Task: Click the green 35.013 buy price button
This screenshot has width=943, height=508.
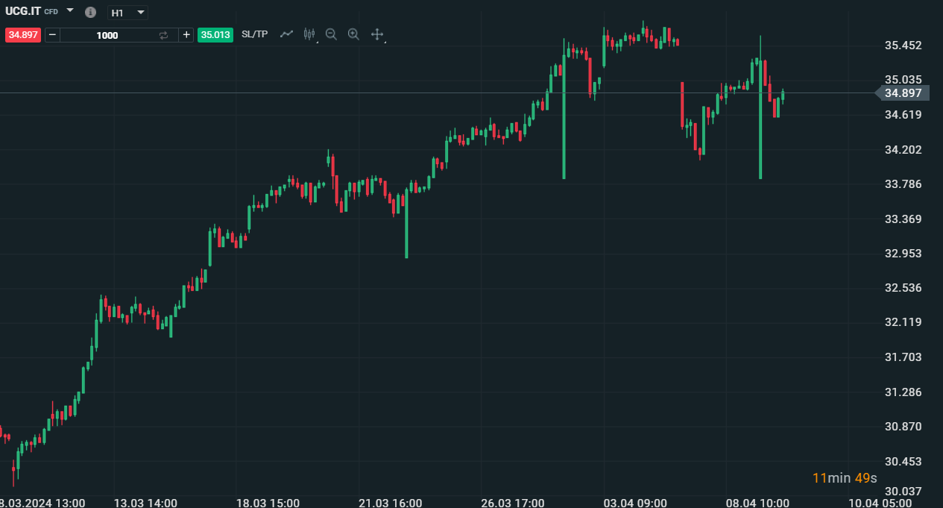Action: point(215,35)
